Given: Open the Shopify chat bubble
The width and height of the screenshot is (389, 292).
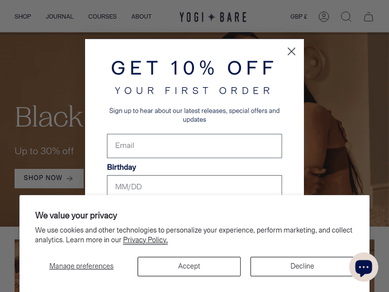Looking at the screenshot, I should (363, 267).
